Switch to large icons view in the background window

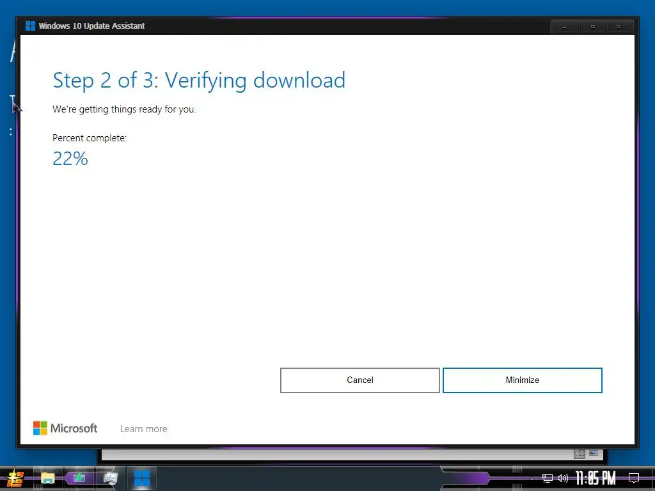click(594, 453)
